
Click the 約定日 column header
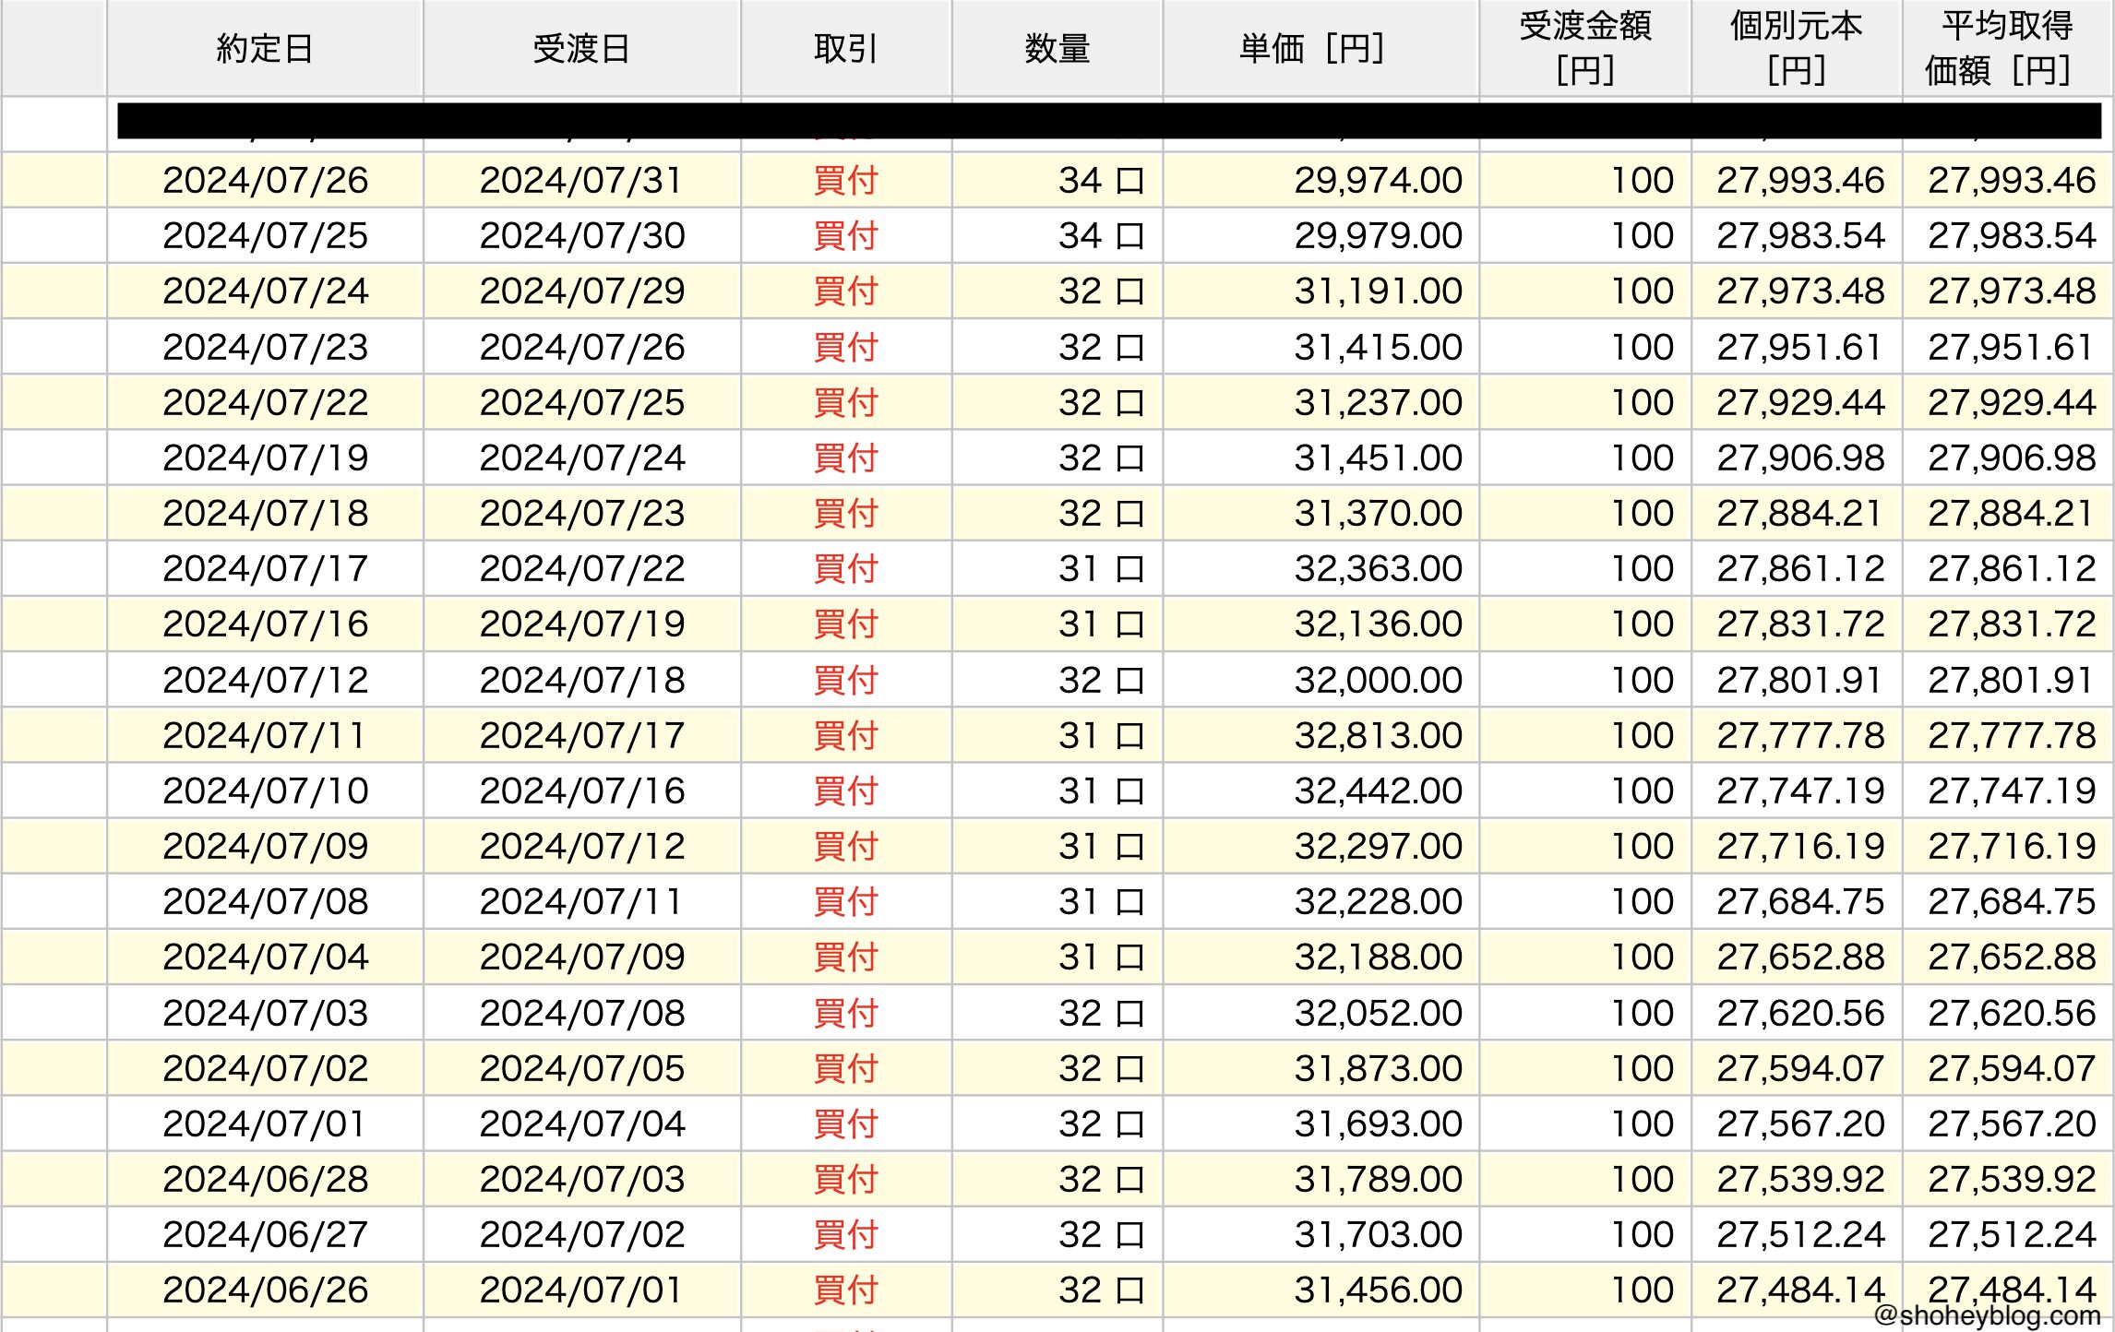point(265,48)
